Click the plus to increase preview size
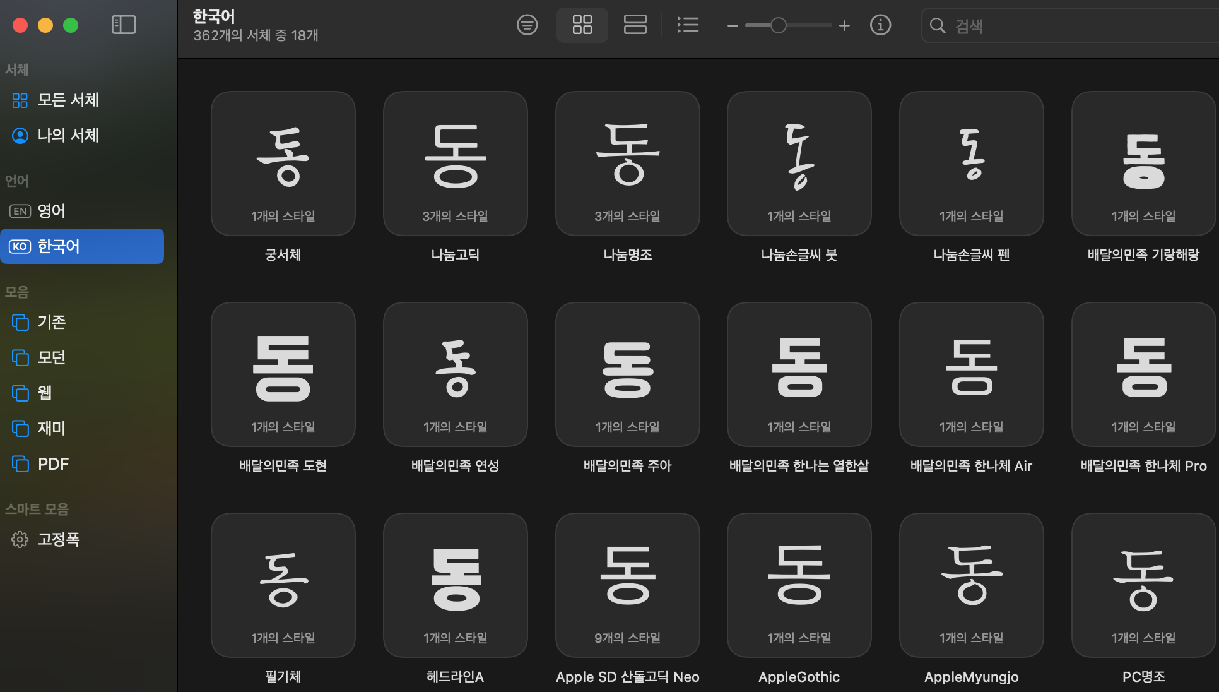This screenshot has width=1219, height=692. (844, 25)
